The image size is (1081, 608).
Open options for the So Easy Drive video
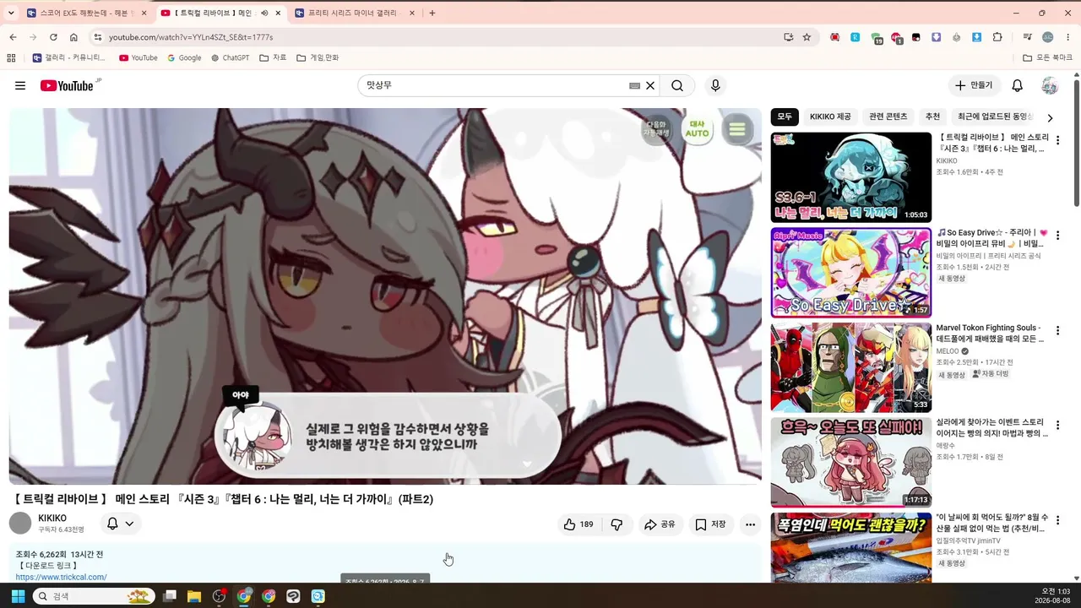(x=1057, y=235)
